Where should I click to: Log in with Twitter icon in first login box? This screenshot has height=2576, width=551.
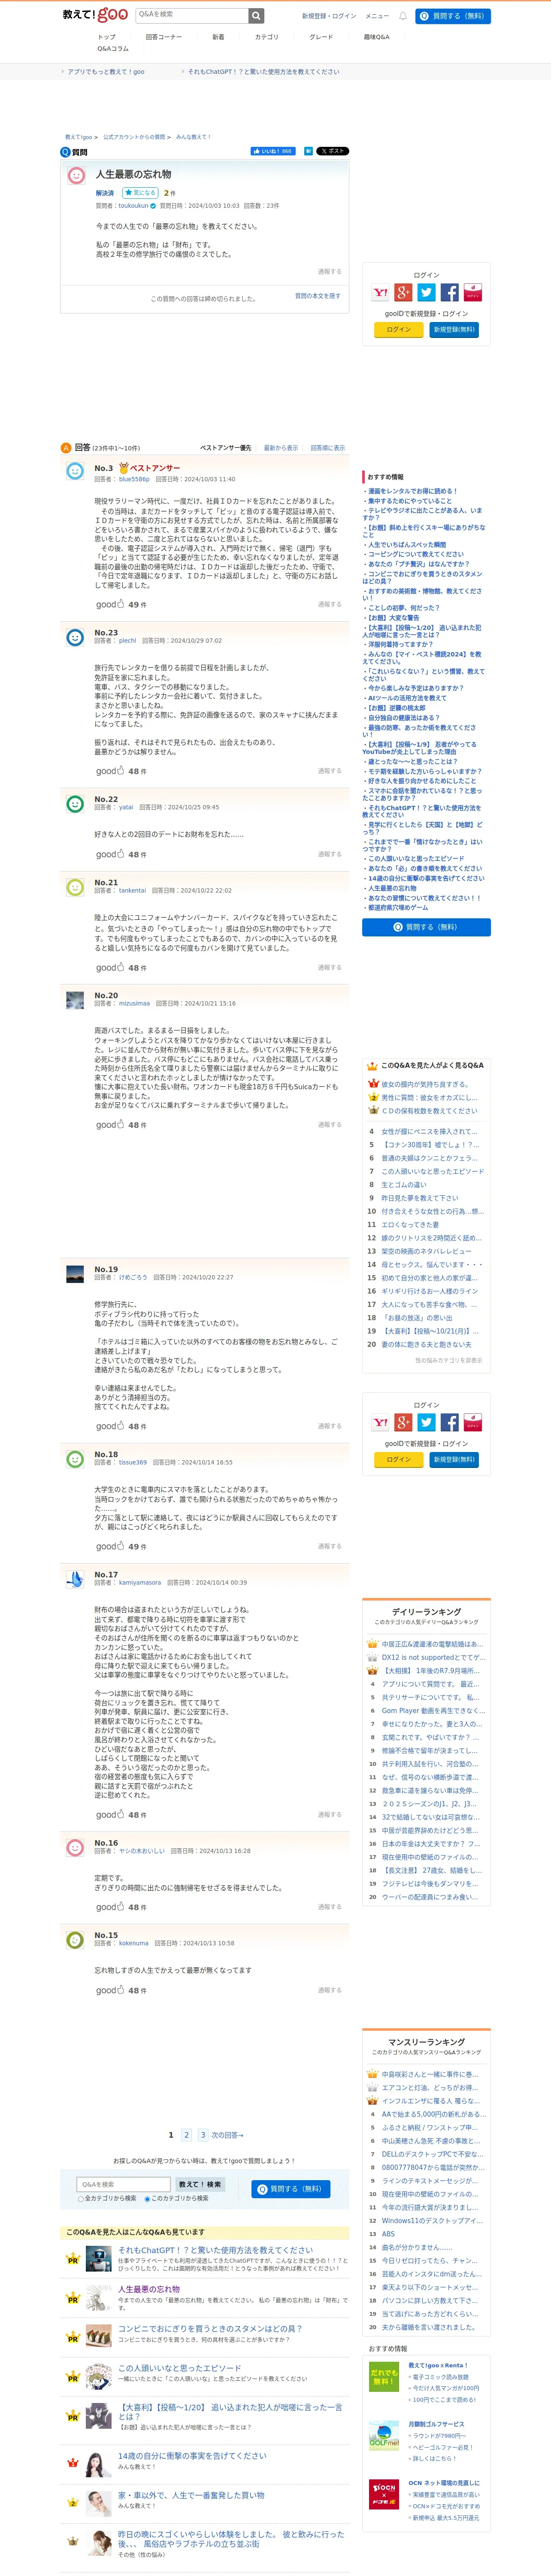427,293
